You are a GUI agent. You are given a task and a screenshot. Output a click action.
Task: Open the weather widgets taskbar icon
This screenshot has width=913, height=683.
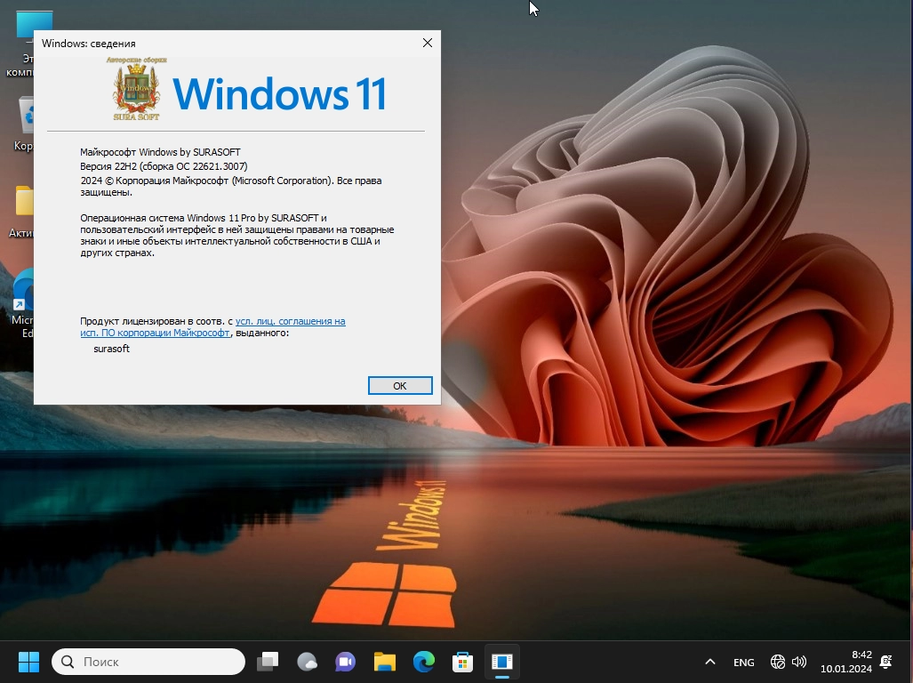(307, 662)
